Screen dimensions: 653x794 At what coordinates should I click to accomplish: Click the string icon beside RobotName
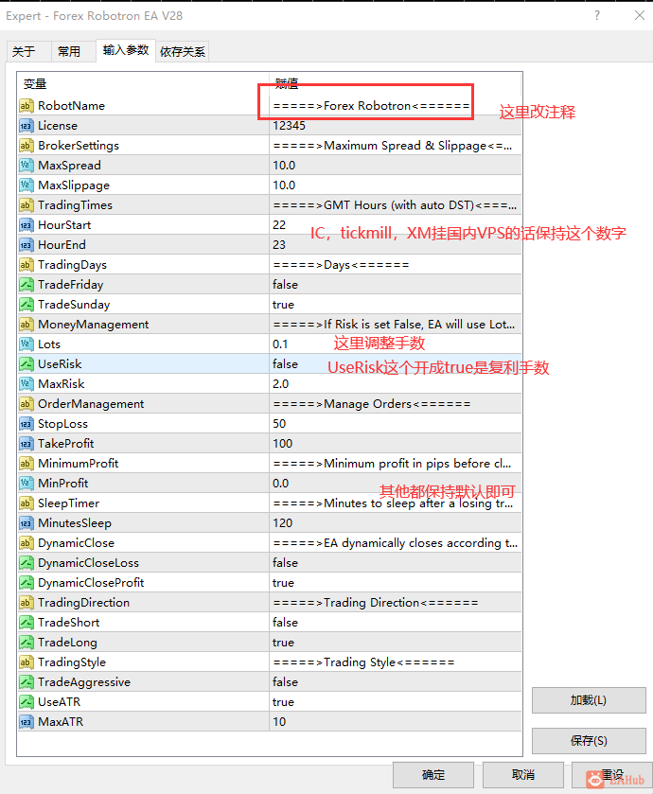pos(26,106)
